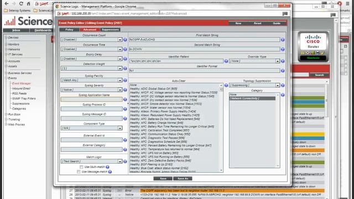Open help for Occurrence Count
The image size is (354, 199).
(x=125, y=40)
